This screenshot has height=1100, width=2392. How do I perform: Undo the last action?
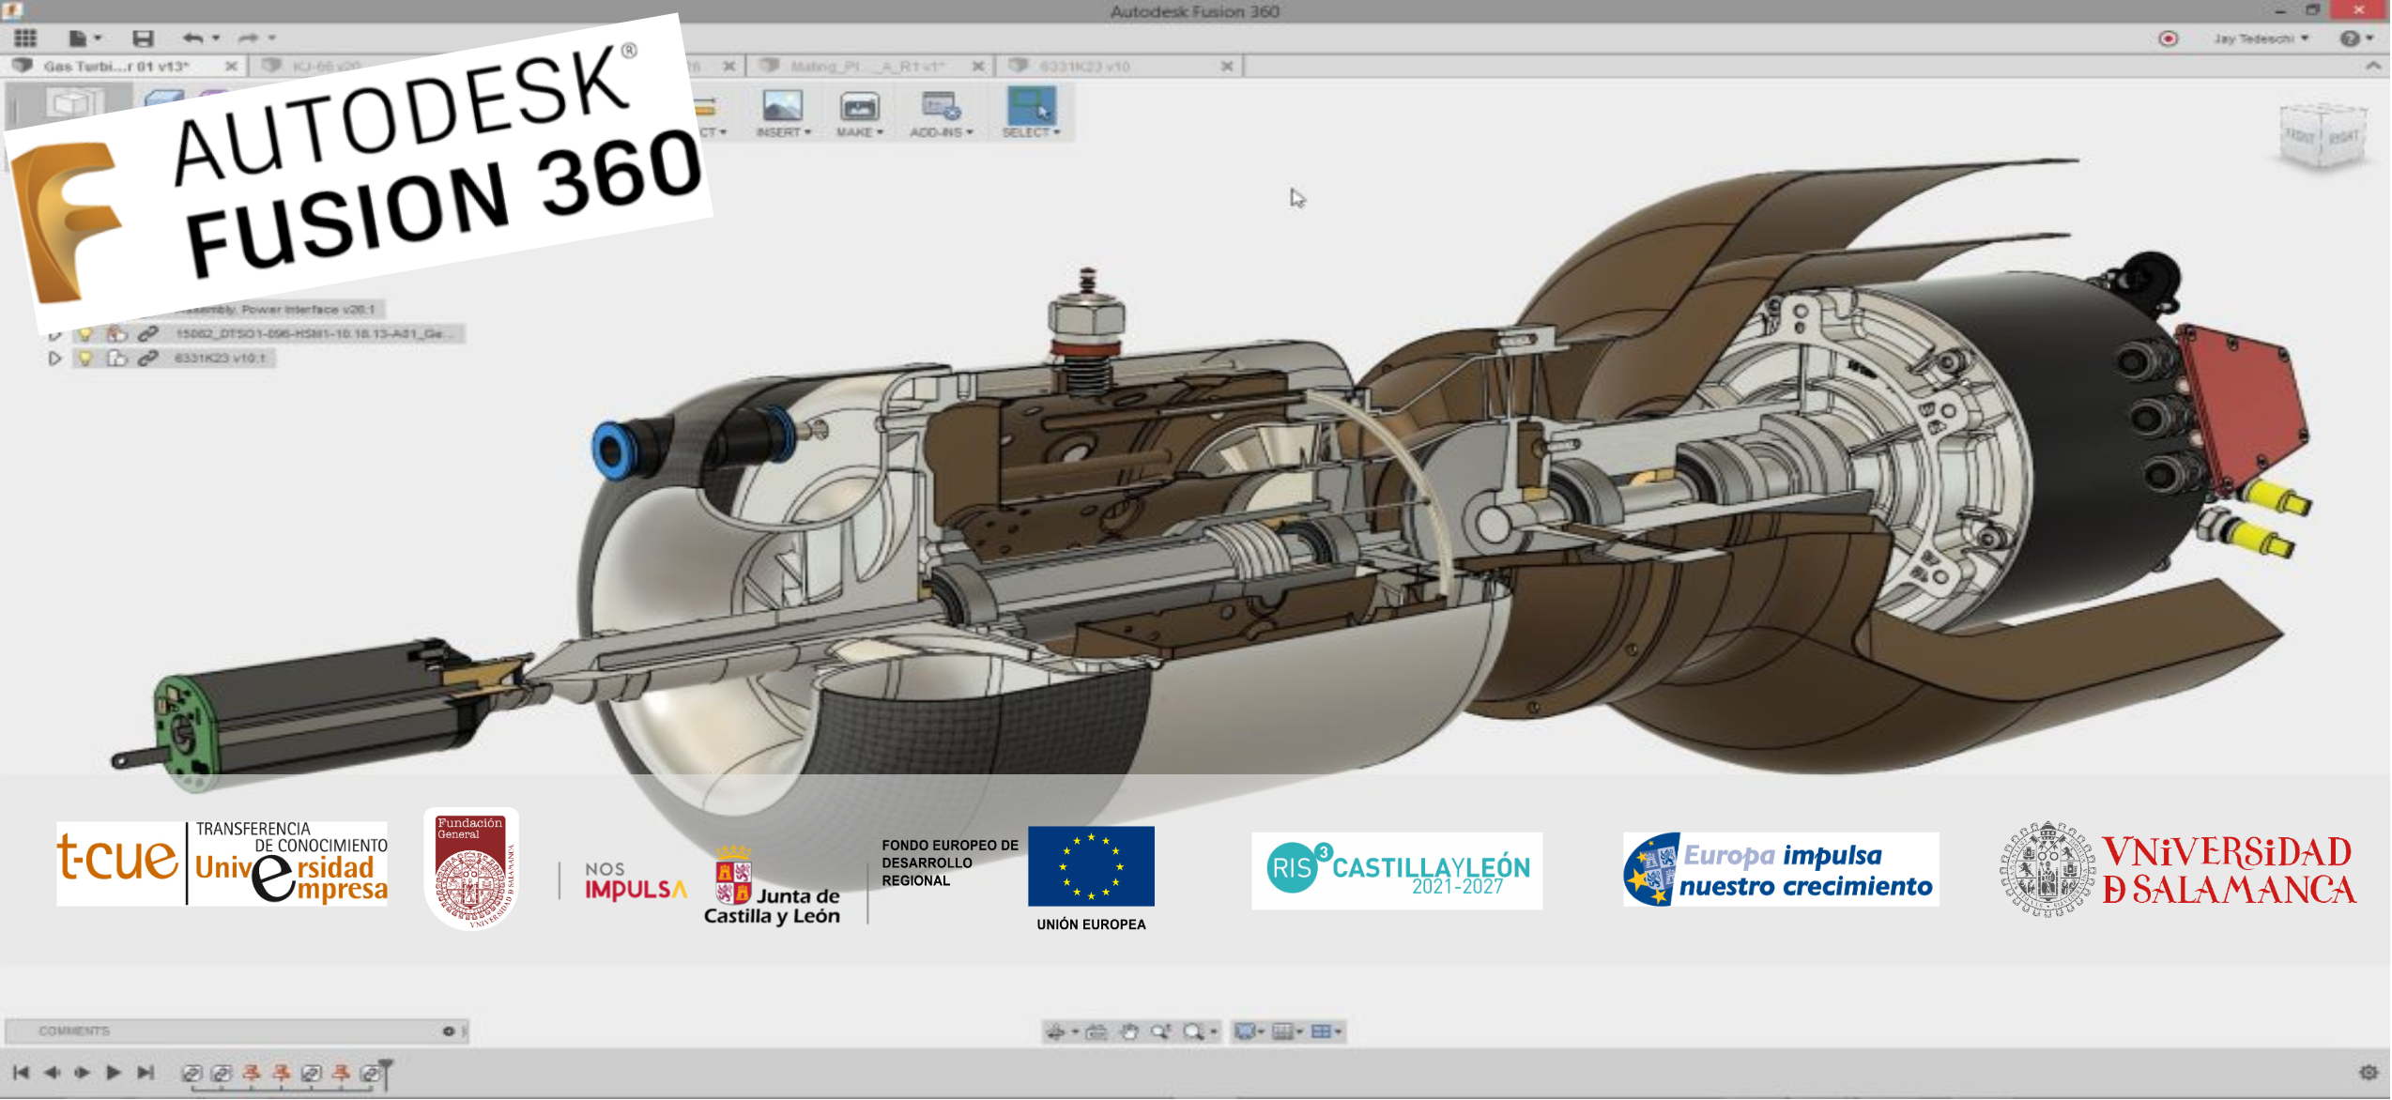tap(193, 38)
